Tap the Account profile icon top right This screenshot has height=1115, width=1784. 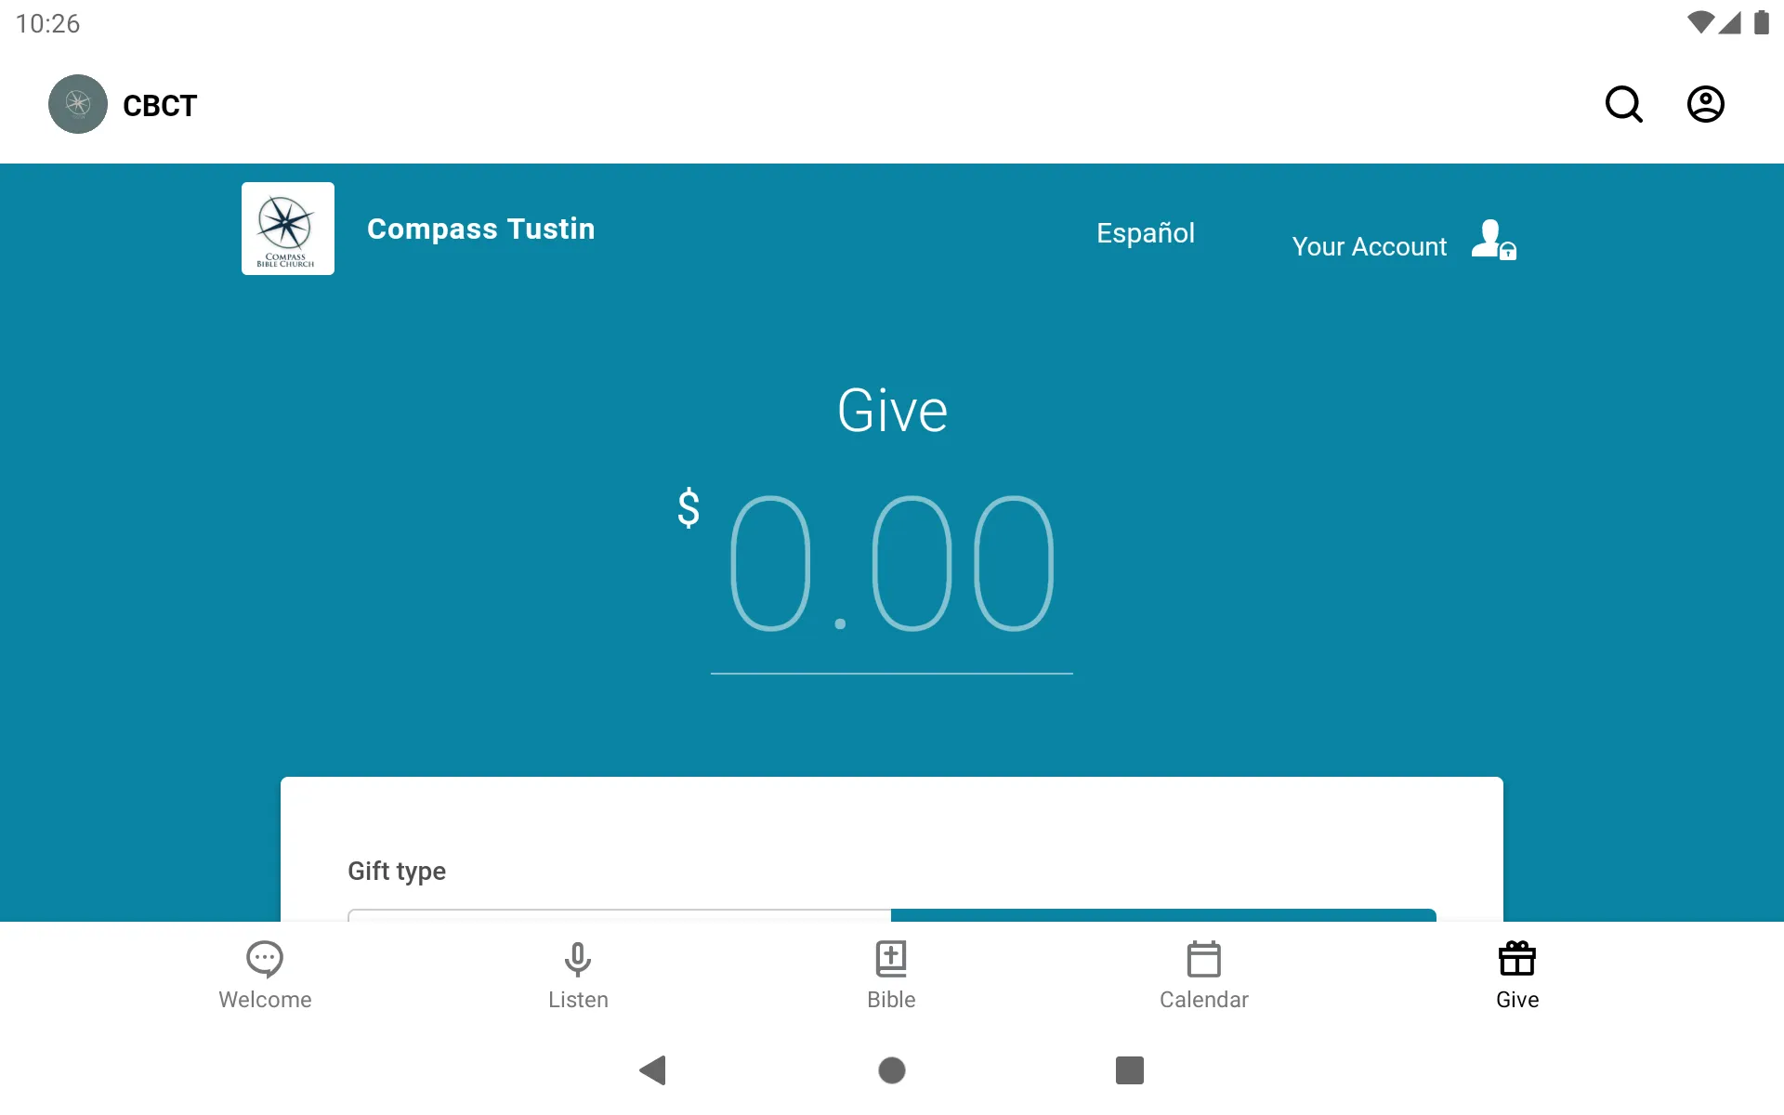pyautogui.click(x=1706, y=103)
